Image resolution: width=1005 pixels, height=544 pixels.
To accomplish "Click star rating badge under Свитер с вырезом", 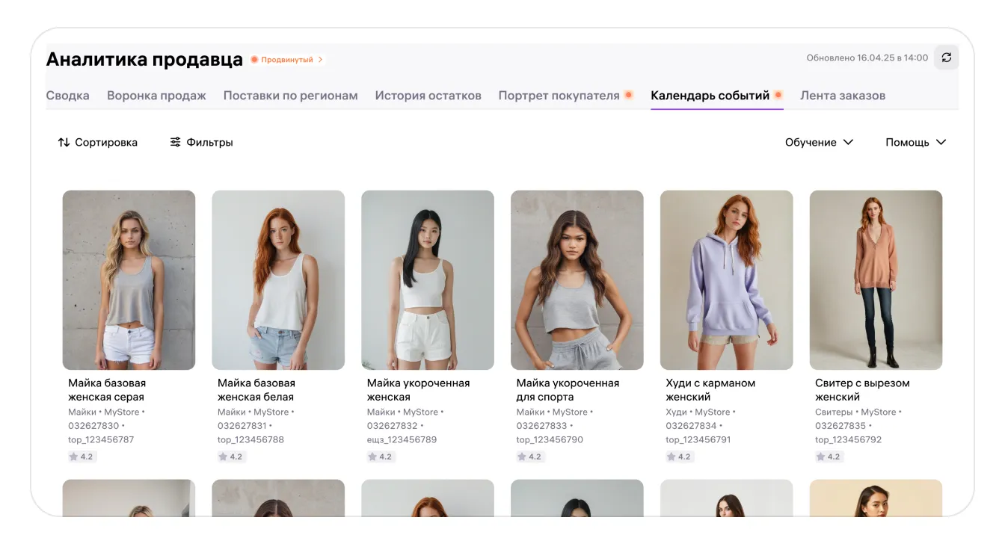I will (829, 457).
